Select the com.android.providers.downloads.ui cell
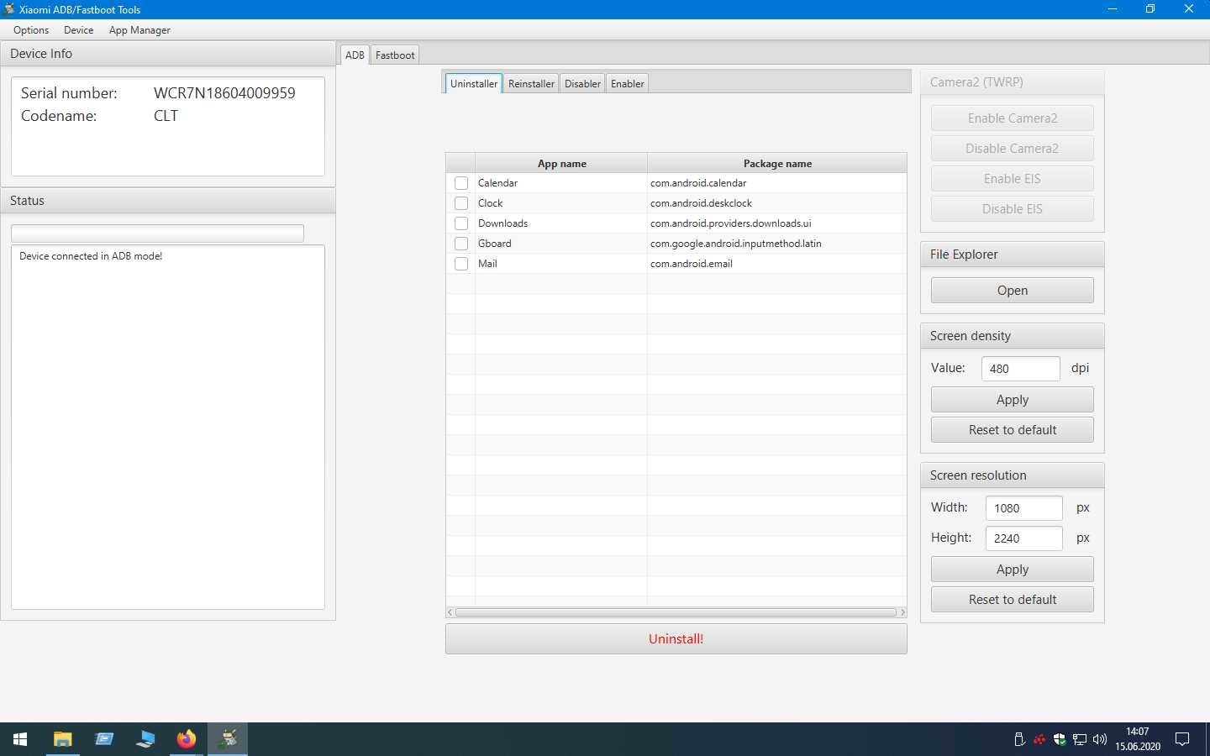 [x=777, y=223]
